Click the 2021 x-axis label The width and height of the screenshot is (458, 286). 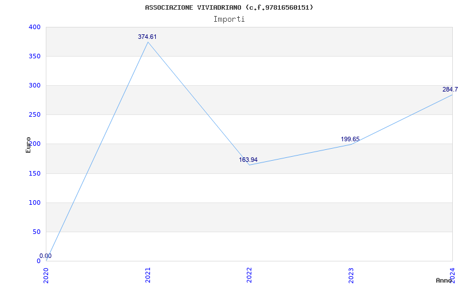148,275
